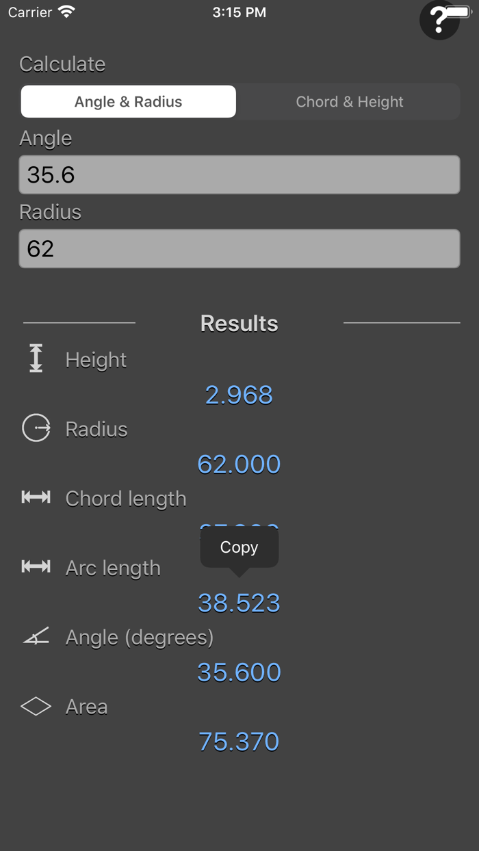The image size is (479, 851).
Task: Click the Chord length arrow icon
Action: [36, 497]
